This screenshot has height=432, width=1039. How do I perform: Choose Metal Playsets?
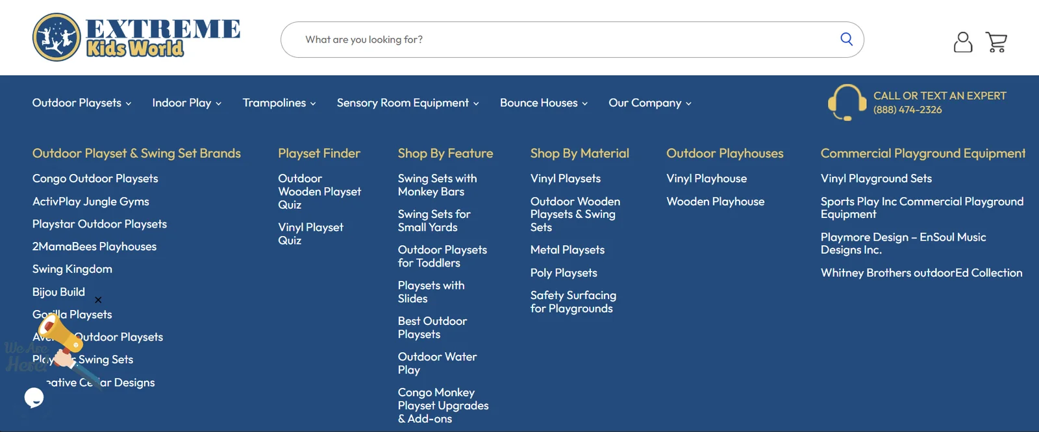point(567,250)
